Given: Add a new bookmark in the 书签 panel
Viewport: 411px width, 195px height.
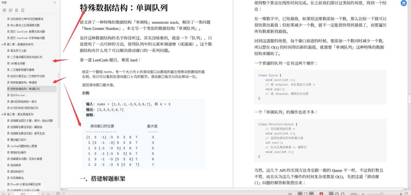Looking at the screenshot, I should (x=16, y=10).
